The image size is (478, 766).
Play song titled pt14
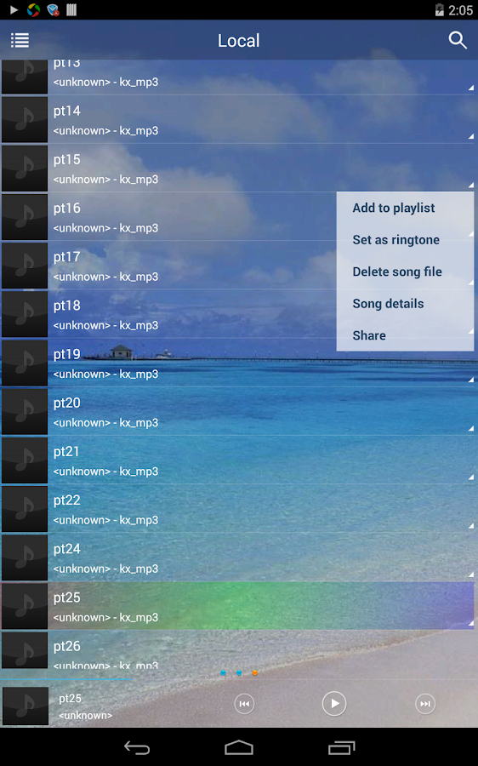pos(67,111)
